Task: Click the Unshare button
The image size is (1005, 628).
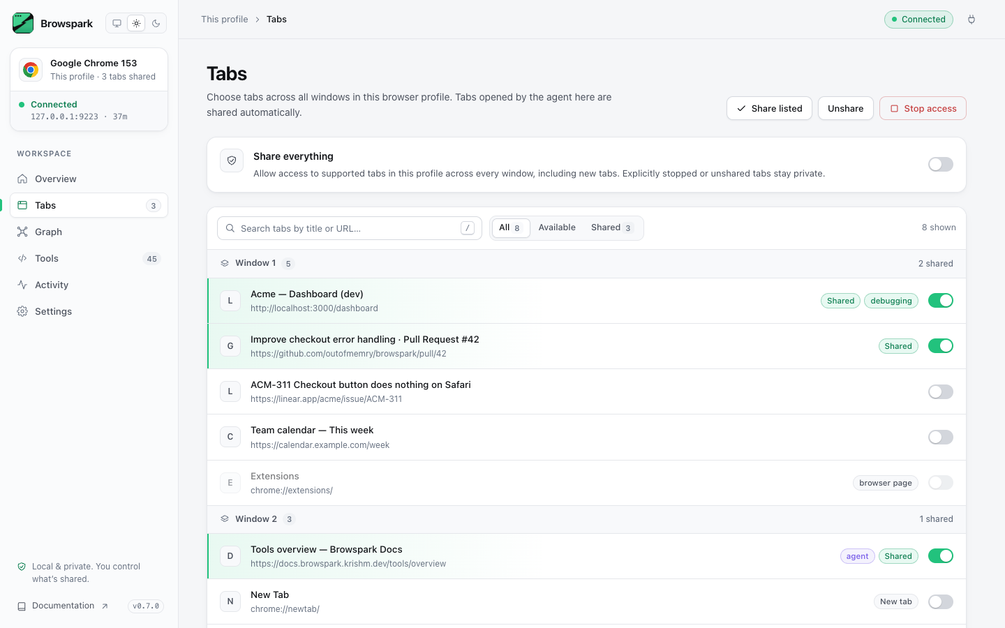Action: (x=846, y=108)
